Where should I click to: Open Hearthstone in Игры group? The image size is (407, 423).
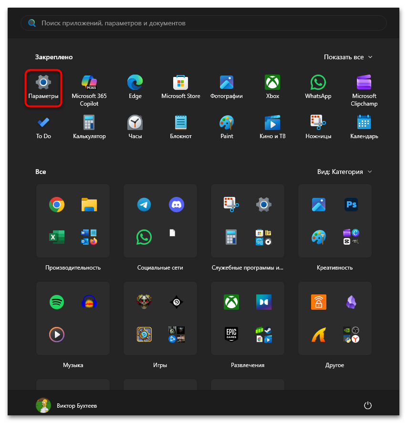(x=144, y=335)
